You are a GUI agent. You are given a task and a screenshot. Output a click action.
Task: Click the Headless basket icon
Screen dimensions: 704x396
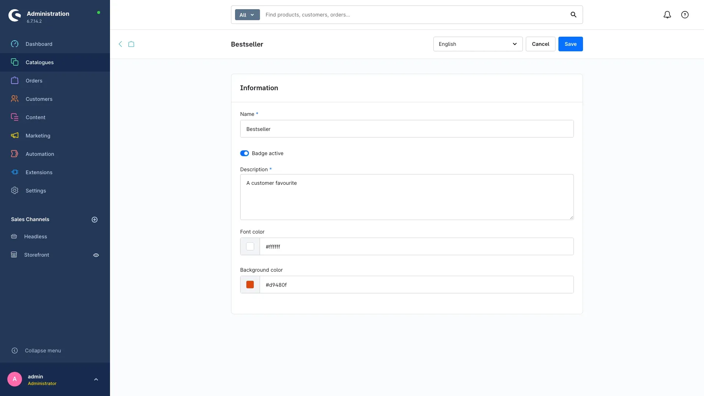tap(14, 236)
